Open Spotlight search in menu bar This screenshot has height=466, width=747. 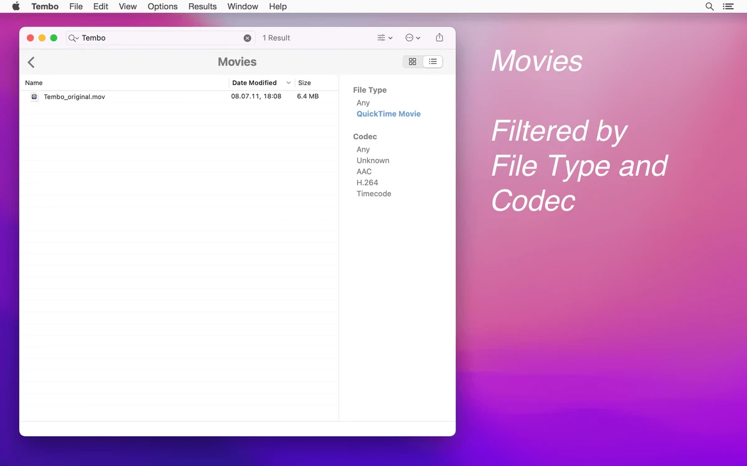pos(709,6)
